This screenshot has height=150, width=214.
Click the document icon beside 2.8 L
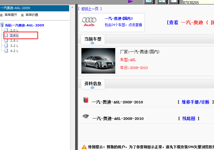(x=6, y=40)
